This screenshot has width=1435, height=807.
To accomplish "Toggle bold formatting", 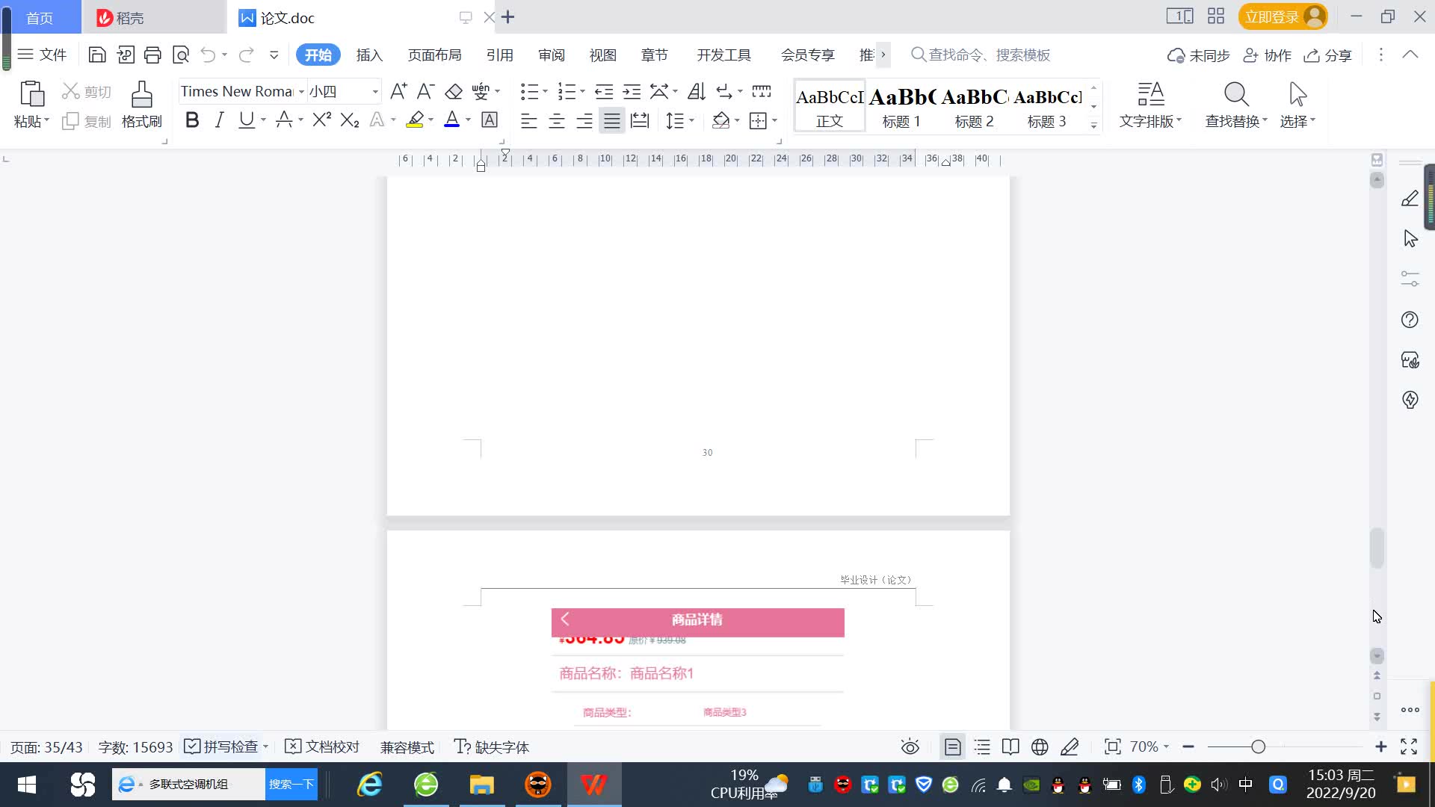I will (192, 120).
